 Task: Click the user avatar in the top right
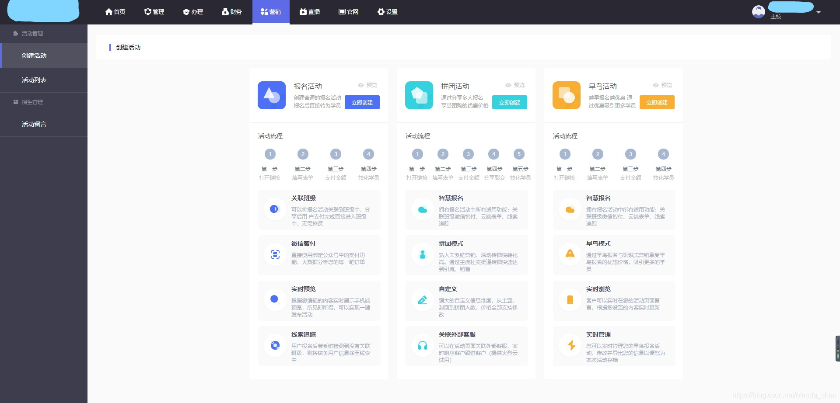pyautogui.click(x=758, y=11)
